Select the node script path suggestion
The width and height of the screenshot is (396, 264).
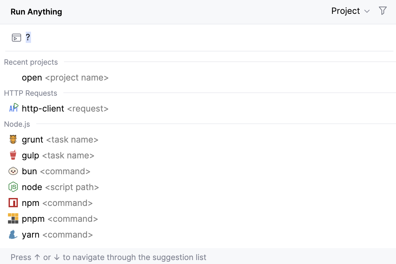[59, 187]
